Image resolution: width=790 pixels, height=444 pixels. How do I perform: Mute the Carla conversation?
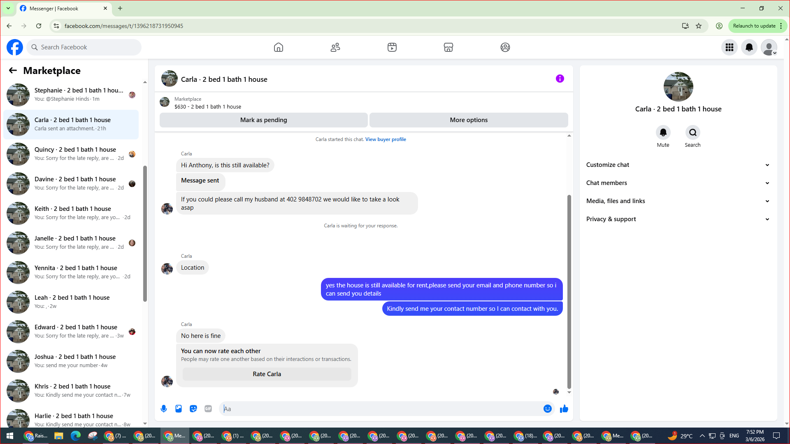[663, 133]
